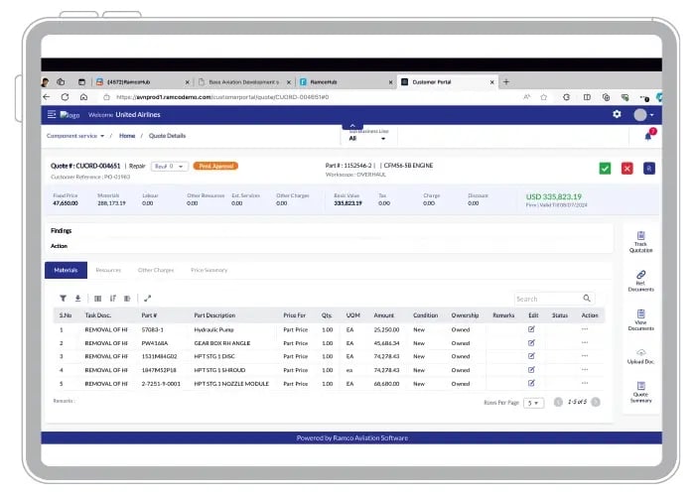Open action menu for GEAR BOX RH ANGLE row
This screenshot has height=496, width=695.
(585, 342)
